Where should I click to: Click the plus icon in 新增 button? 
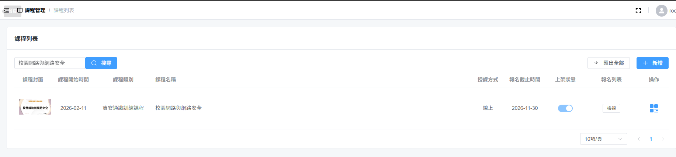645,63
